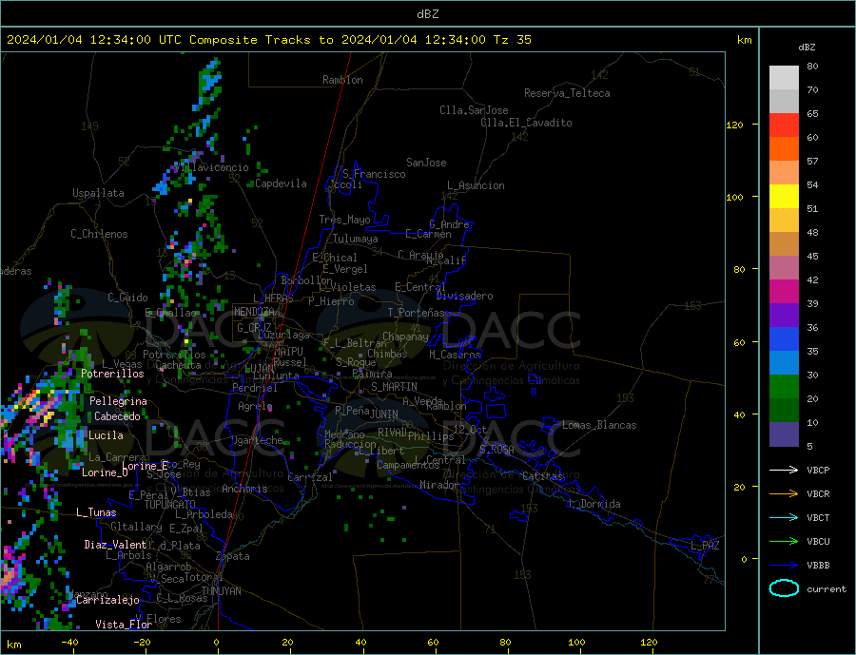Click the Tres_Mayo map label
The image size is (856, 655).
tap(344, 220)
